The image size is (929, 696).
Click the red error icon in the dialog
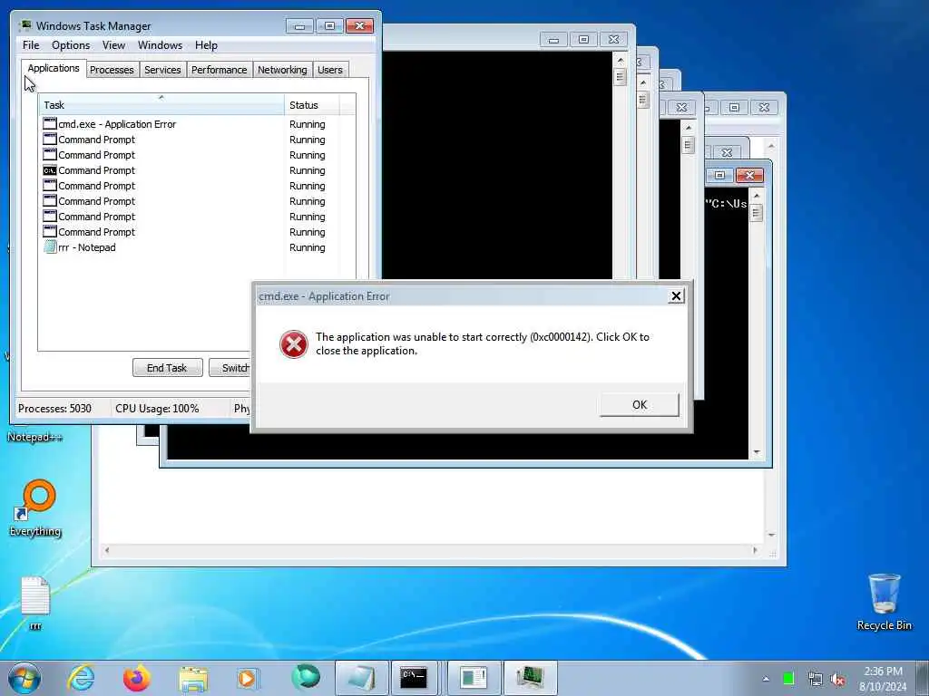(x=293, y=343)
